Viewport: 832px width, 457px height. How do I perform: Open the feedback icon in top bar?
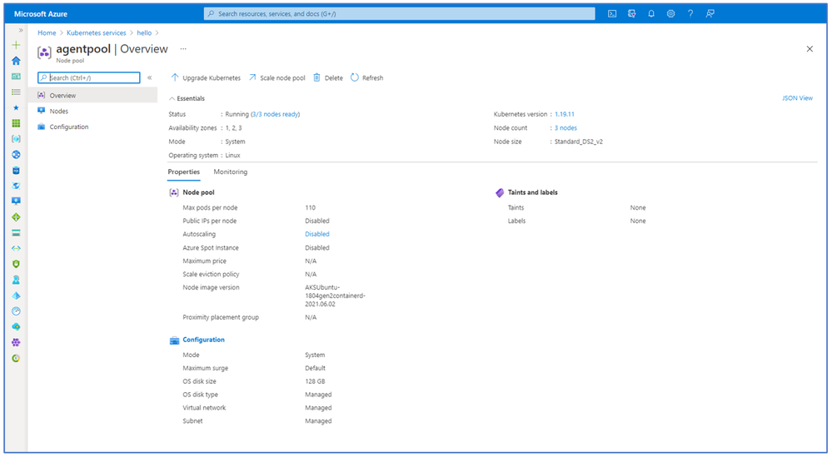pyautogui.click(x=710, y=14)
